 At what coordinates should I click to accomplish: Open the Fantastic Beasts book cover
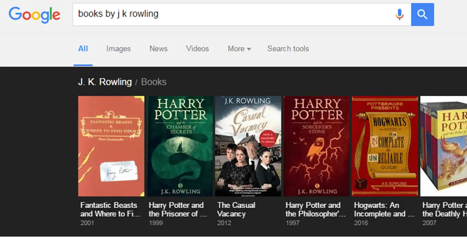pyautogui.click(x=111, y=146)
